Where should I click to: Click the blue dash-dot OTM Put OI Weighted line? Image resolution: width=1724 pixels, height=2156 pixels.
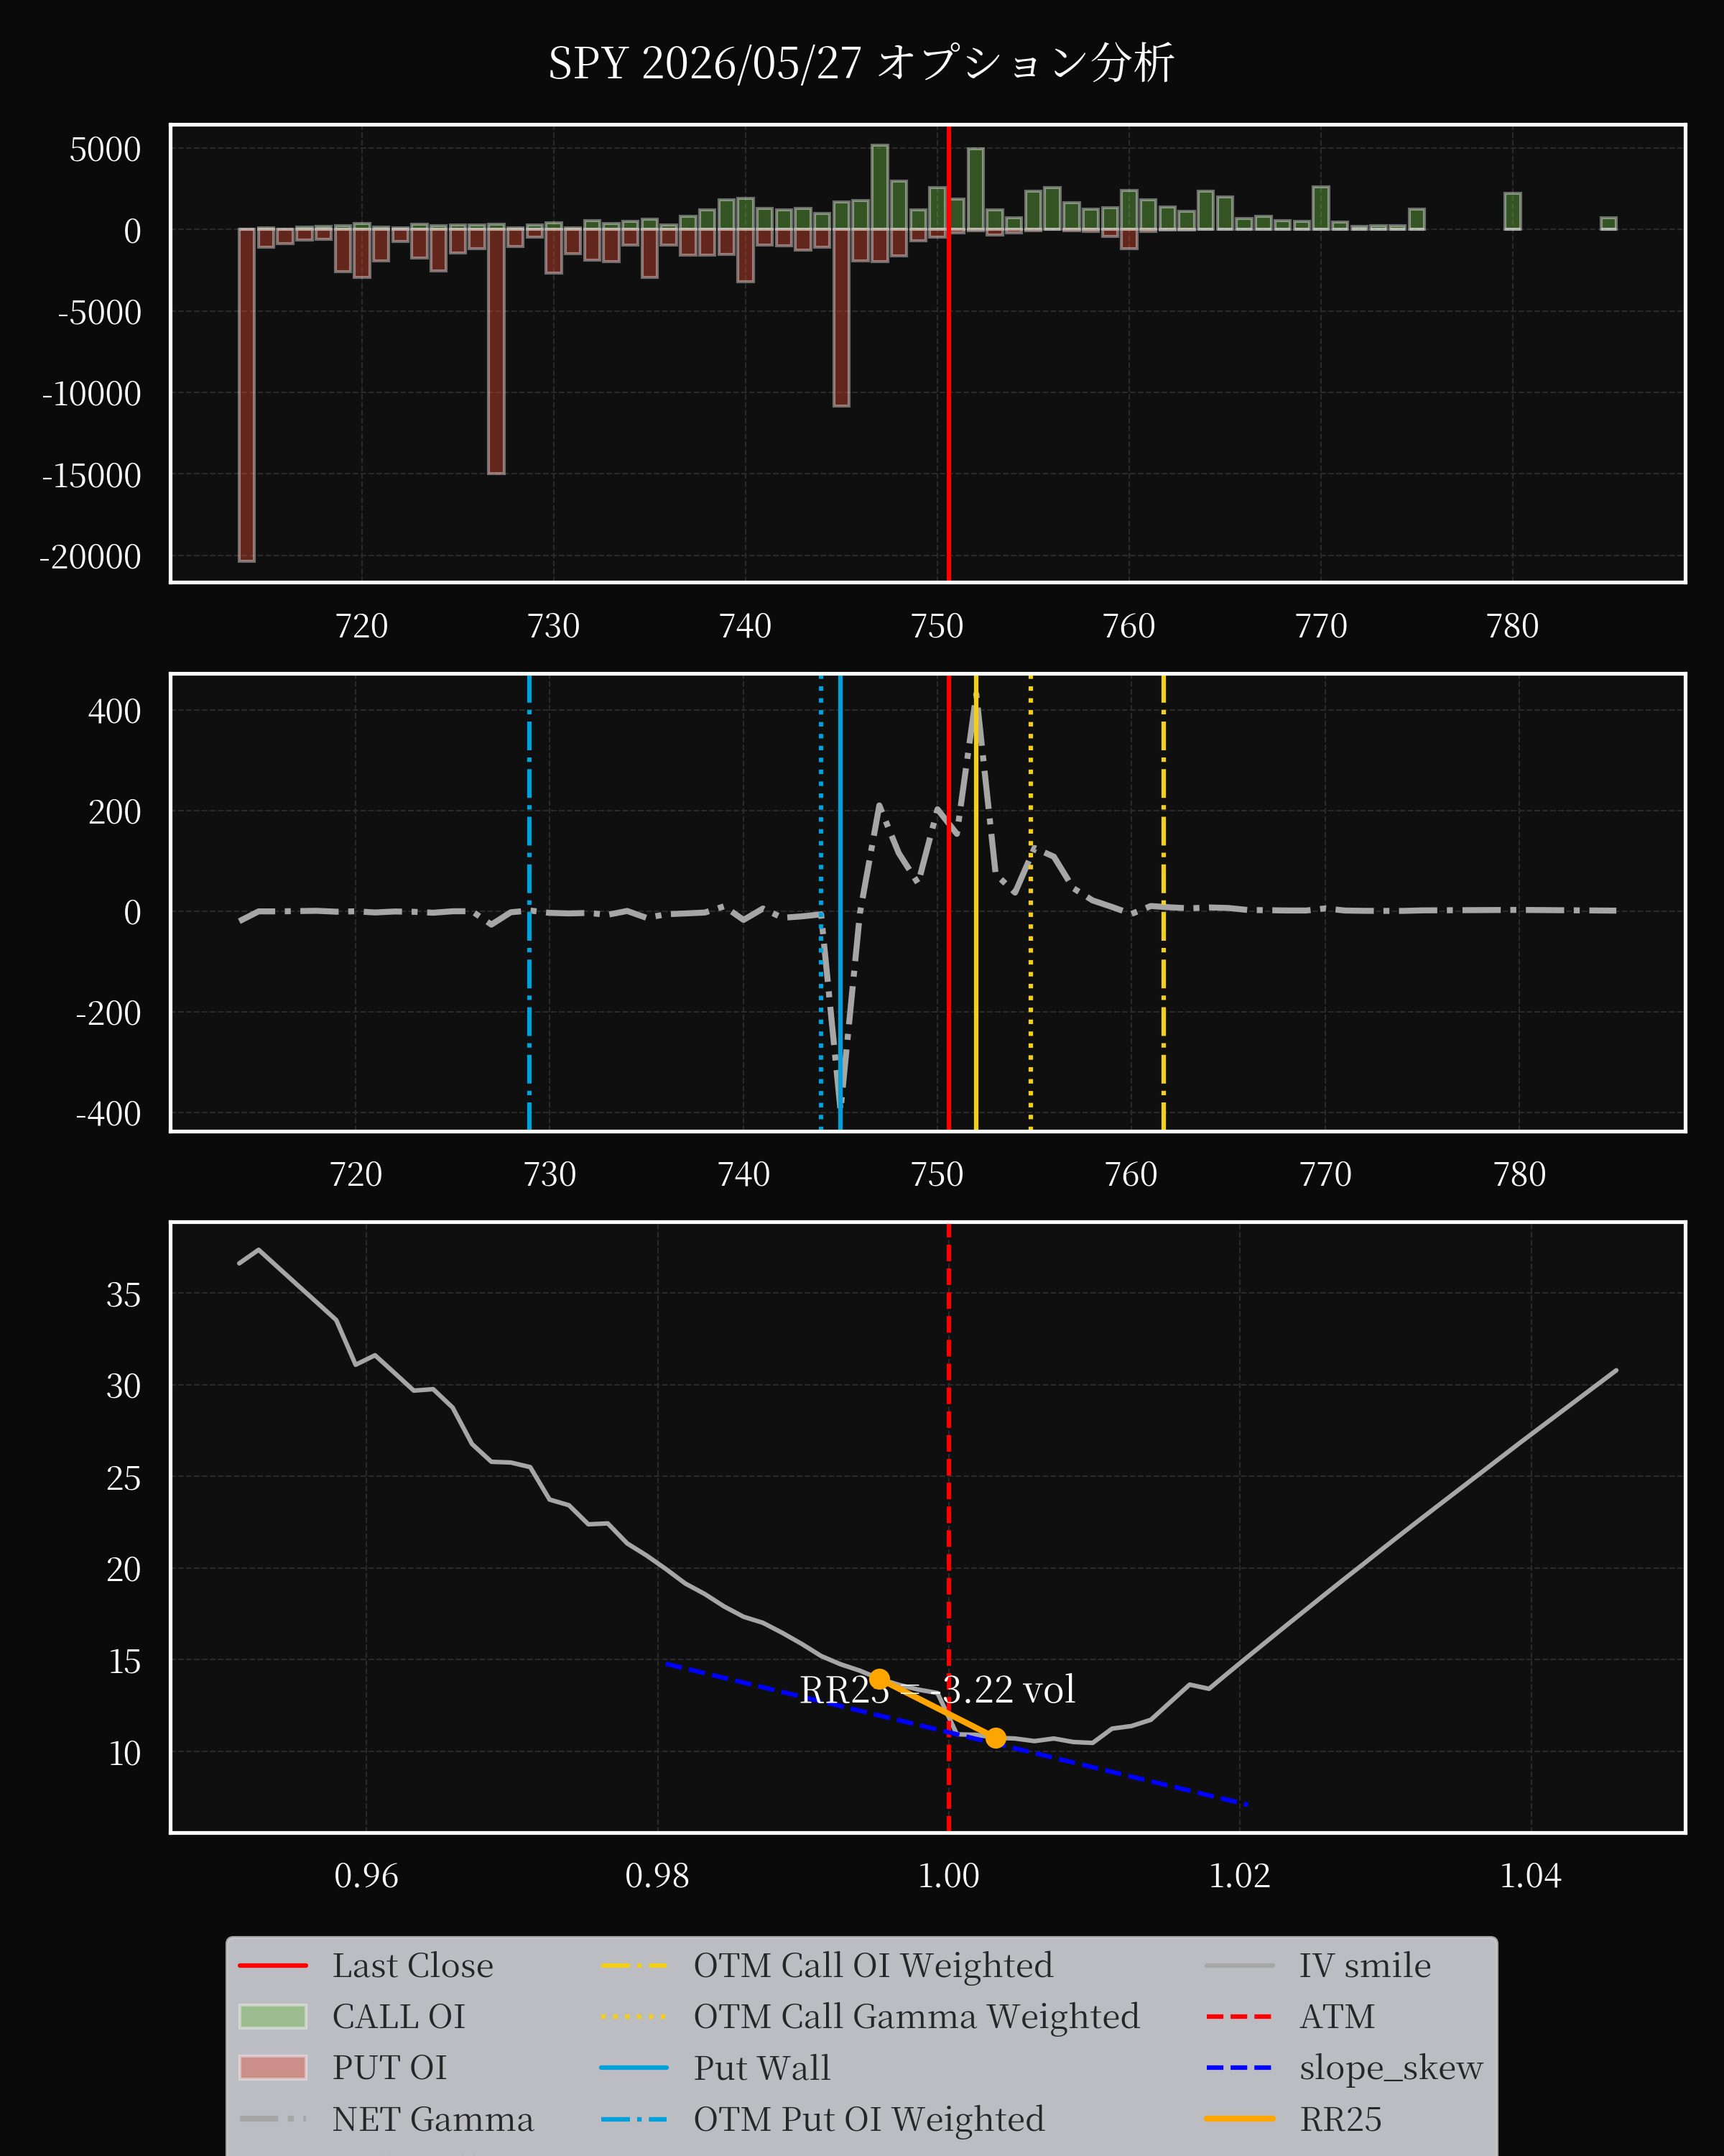(x=529, y=903)
